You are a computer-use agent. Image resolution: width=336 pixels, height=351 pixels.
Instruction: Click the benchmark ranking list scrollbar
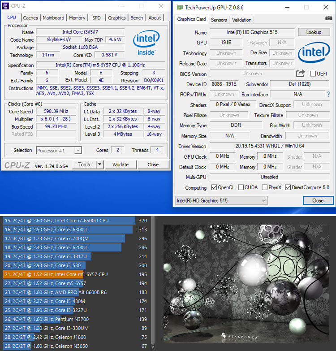[x=153, y=280]
